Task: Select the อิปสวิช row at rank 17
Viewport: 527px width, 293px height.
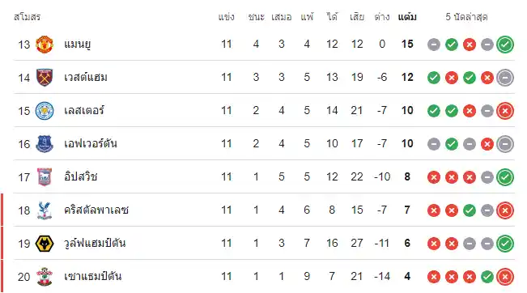Action: (x=264, y=177)
